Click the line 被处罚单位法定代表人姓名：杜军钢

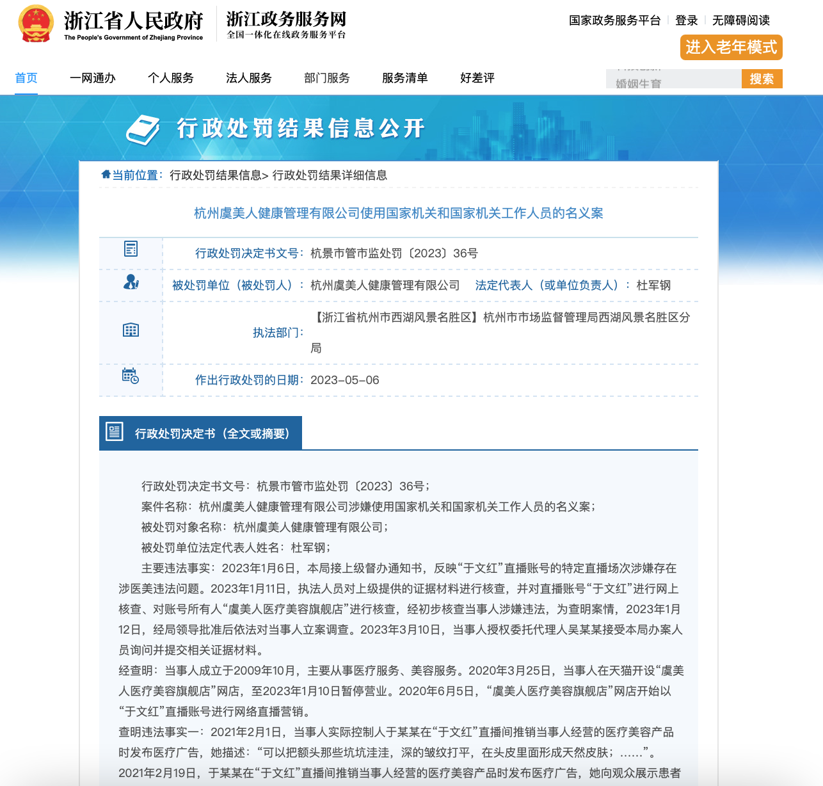click(x=236, y=548)
